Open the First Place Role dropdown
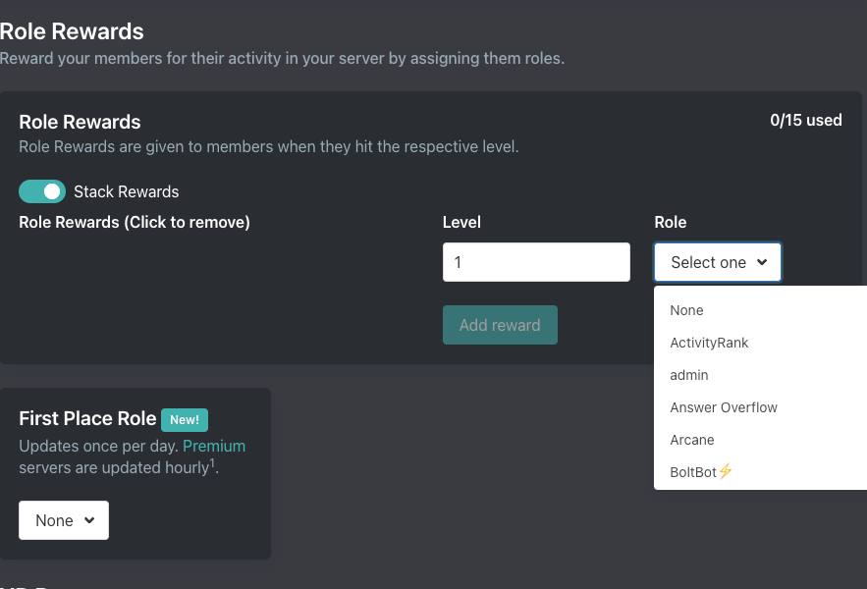Viewport: 867px width, 589px height. tap(64, 520)
